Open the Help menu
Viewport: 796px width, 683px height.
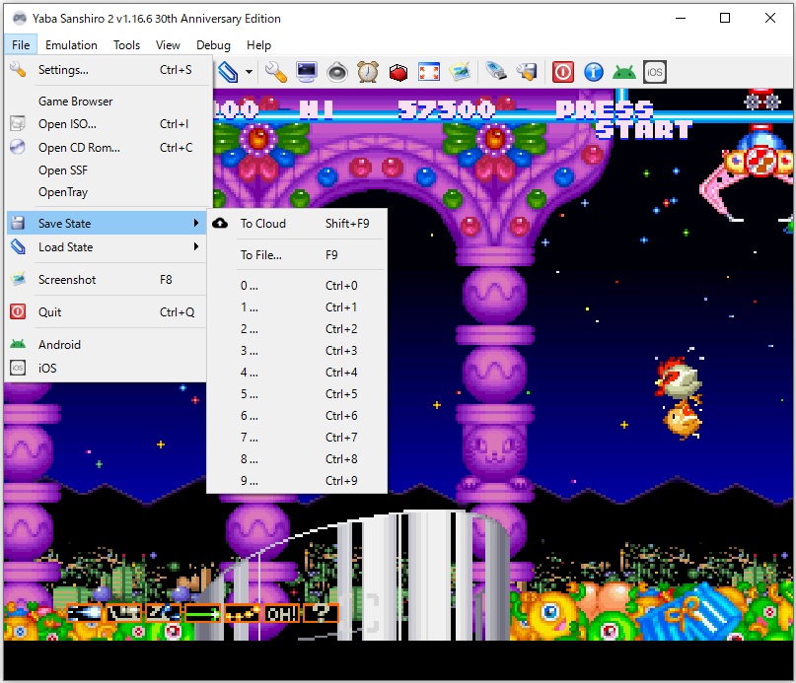click(258, 45)
